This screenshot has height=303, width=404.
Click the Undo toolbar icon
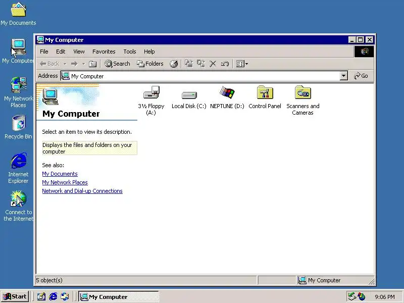[225, 64]
